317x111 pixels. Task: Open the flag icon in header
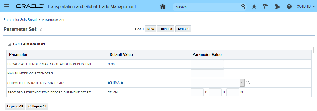click(x=266, y=6)
